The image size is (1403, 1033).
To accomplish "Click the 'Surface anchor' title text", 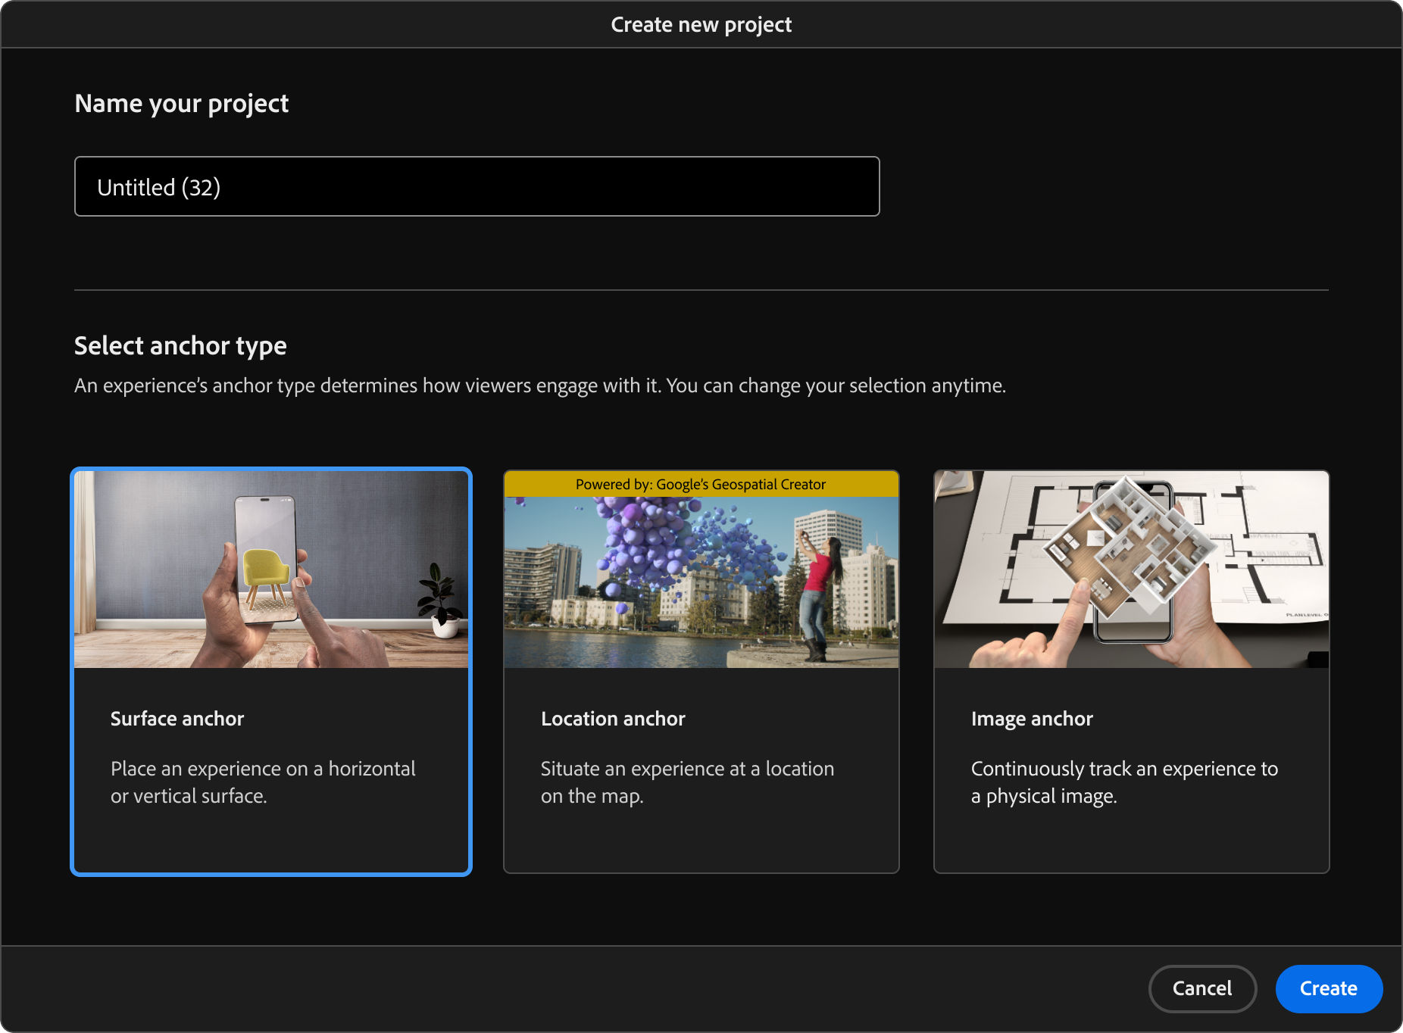I will pos(177,719).
